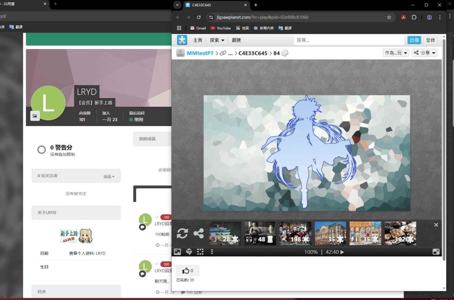The height and width of the screenshot is (300, 454).
Task: Click the 註冊 register button
Action: [414, 40]
